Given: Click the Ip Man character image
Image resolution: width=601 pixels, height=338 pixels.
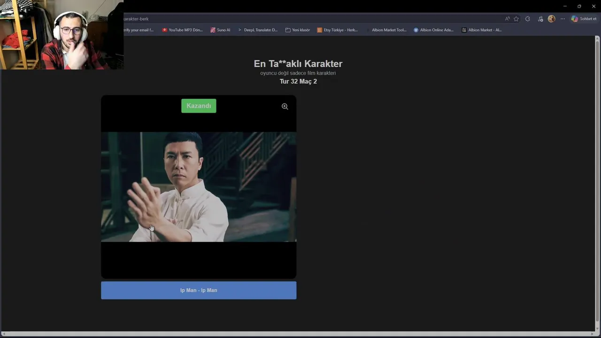Looking at the screenshot, I should (199, 187).
